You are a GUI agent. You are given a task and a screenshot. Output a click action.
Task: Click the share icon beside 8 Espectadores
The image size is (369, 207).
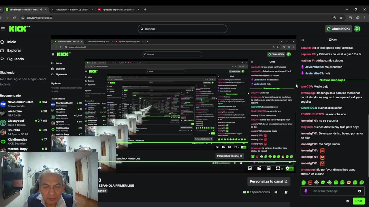click(x=276, y=192)
